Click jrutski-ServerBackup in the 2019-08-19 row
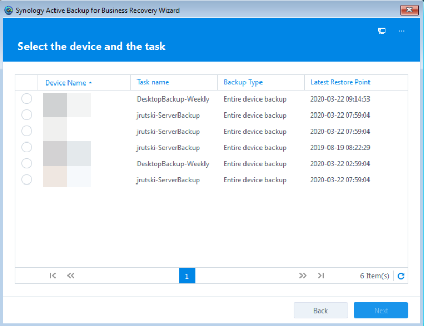 (168, 148)
